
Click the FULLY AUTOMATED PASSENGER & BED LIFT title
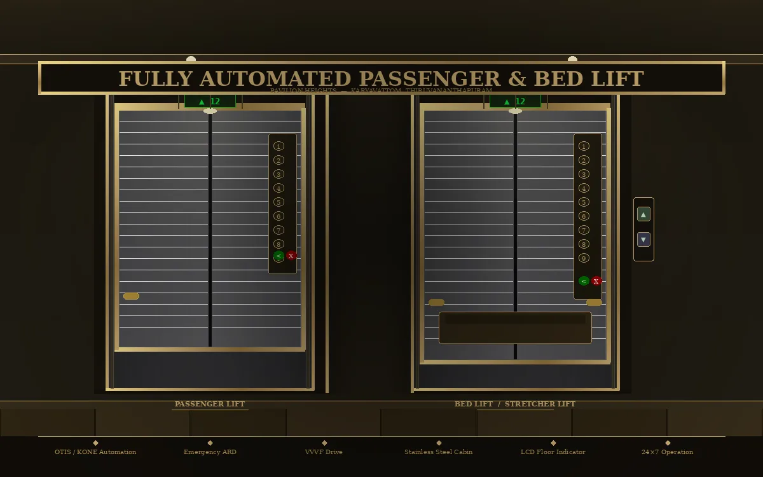(x=381, y=78)
